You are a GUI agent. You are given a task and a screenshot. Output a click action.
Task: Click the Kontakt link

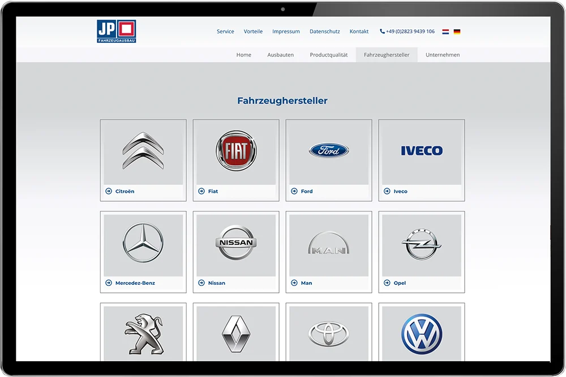(x=359, y=32)
